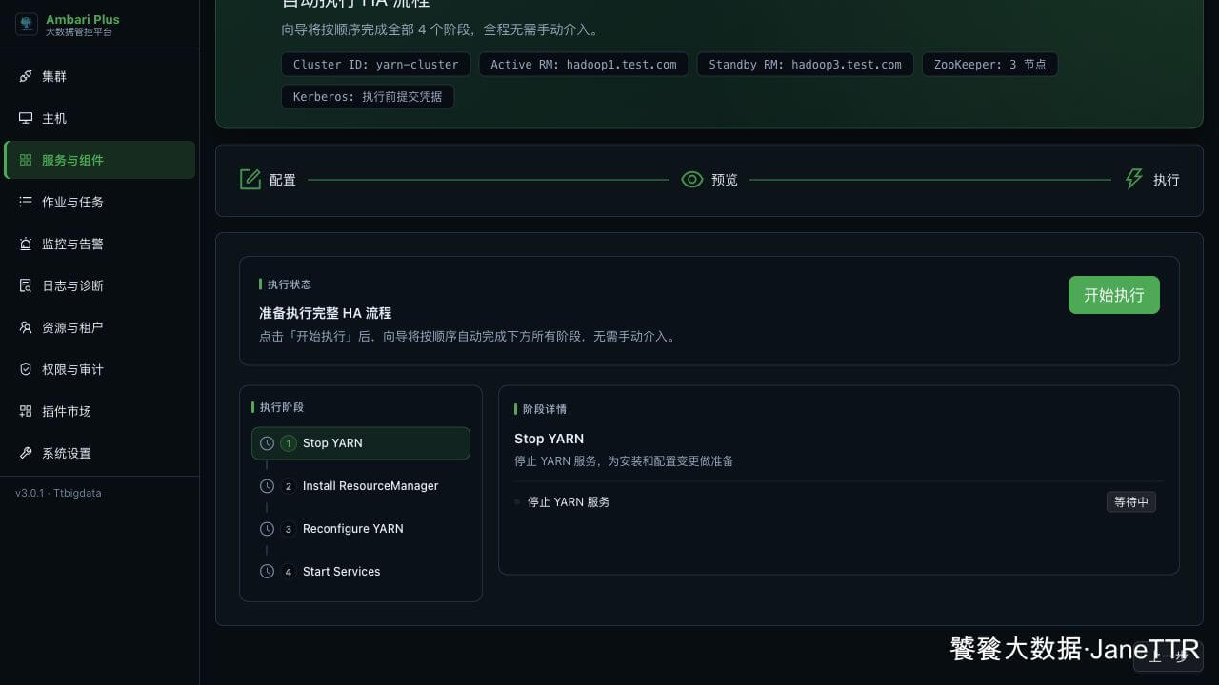
Task: Select 预览 wizard step
Action: 709,180
